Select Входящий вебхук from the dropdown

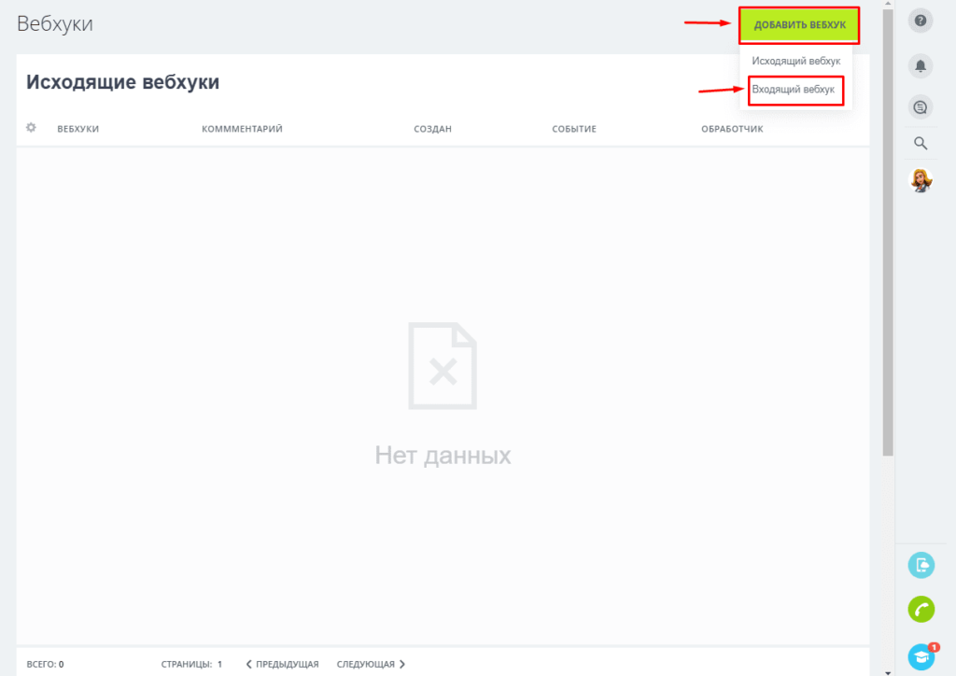coord(794,91)
